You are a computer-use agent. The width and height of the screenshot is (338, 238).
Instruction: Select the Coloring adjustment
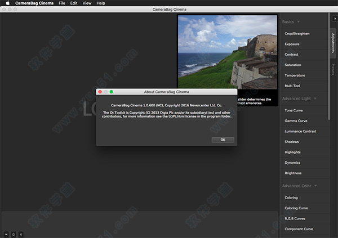point(304,197)
